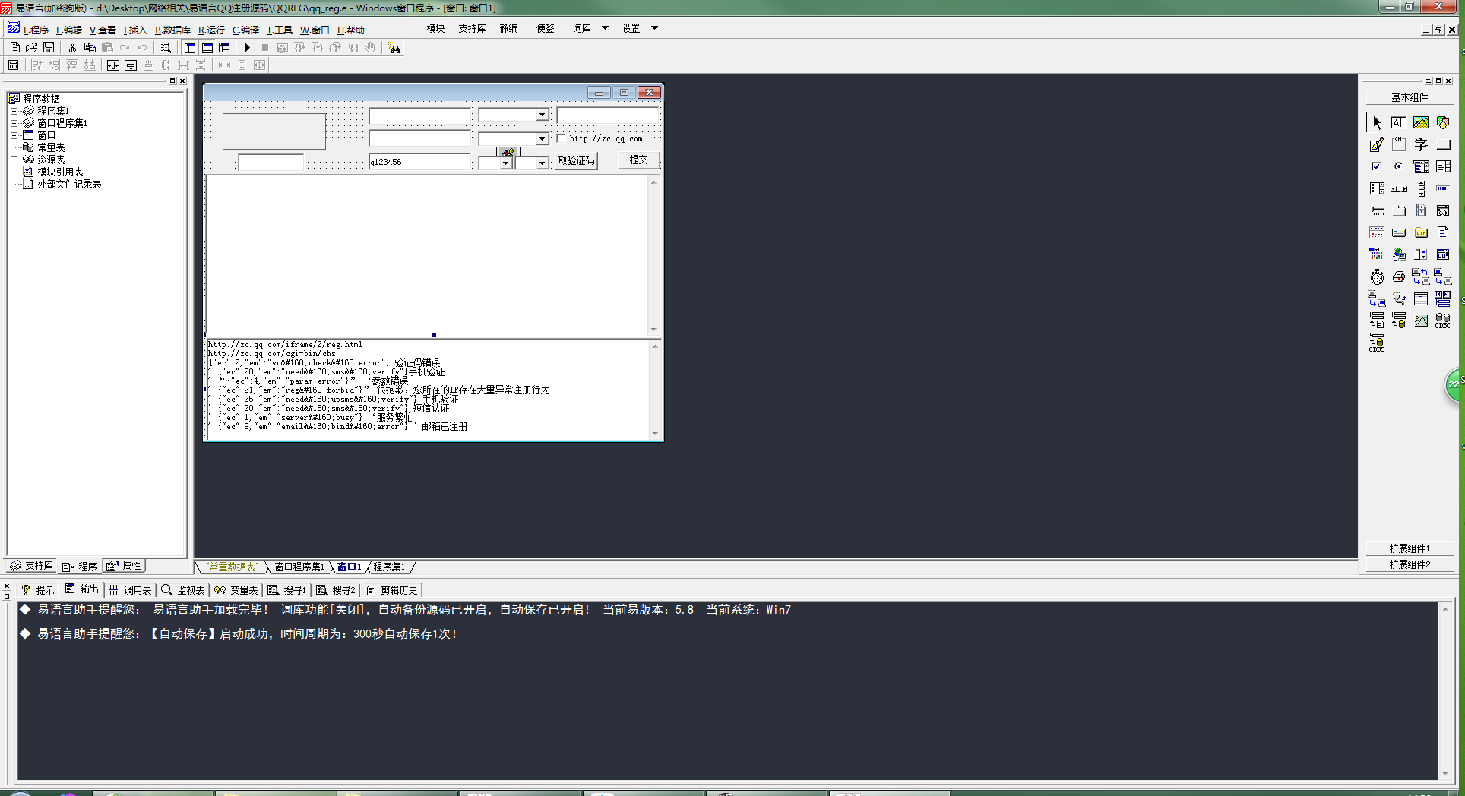Open the 词库 dropdown arrow
The height and width of the screenshot is (796, 1465).
click(x=605, y=28)
